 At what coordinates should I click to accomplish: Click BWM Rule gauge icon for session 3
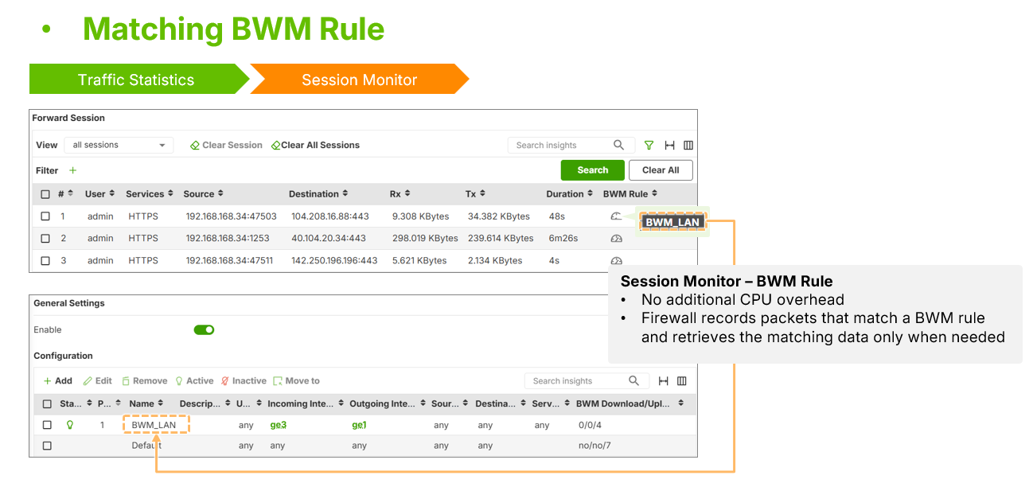click(616, 261)
